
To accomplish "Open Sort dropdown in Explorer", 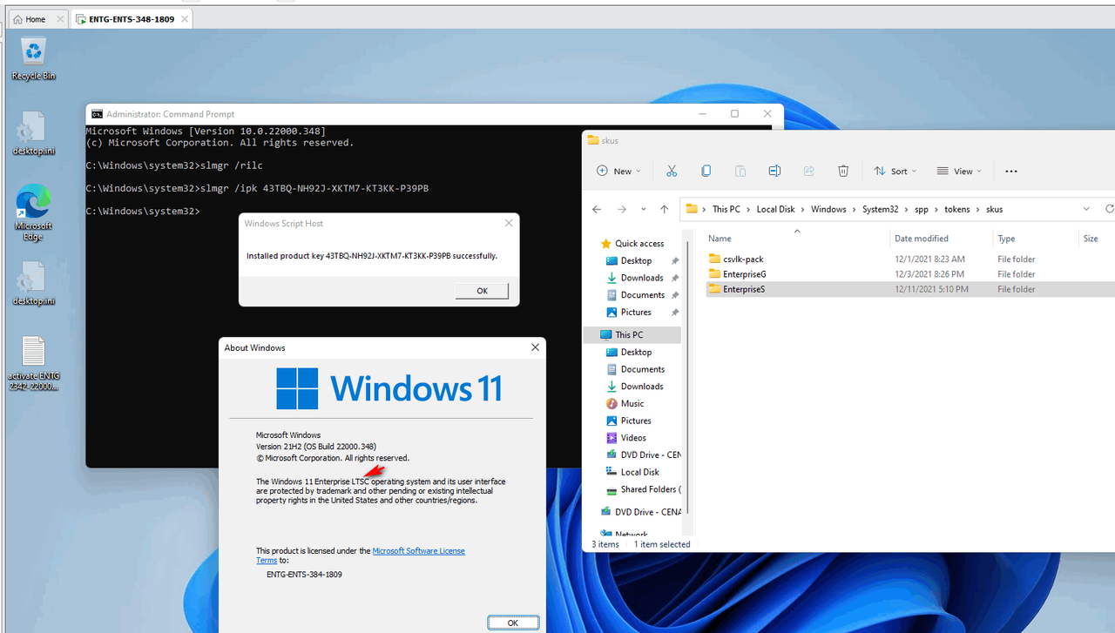I will tap(895, 172).
